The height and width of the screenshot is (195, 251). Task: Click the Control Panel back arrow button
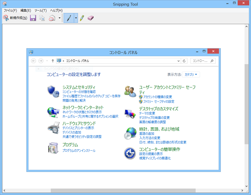coord(34,61)
